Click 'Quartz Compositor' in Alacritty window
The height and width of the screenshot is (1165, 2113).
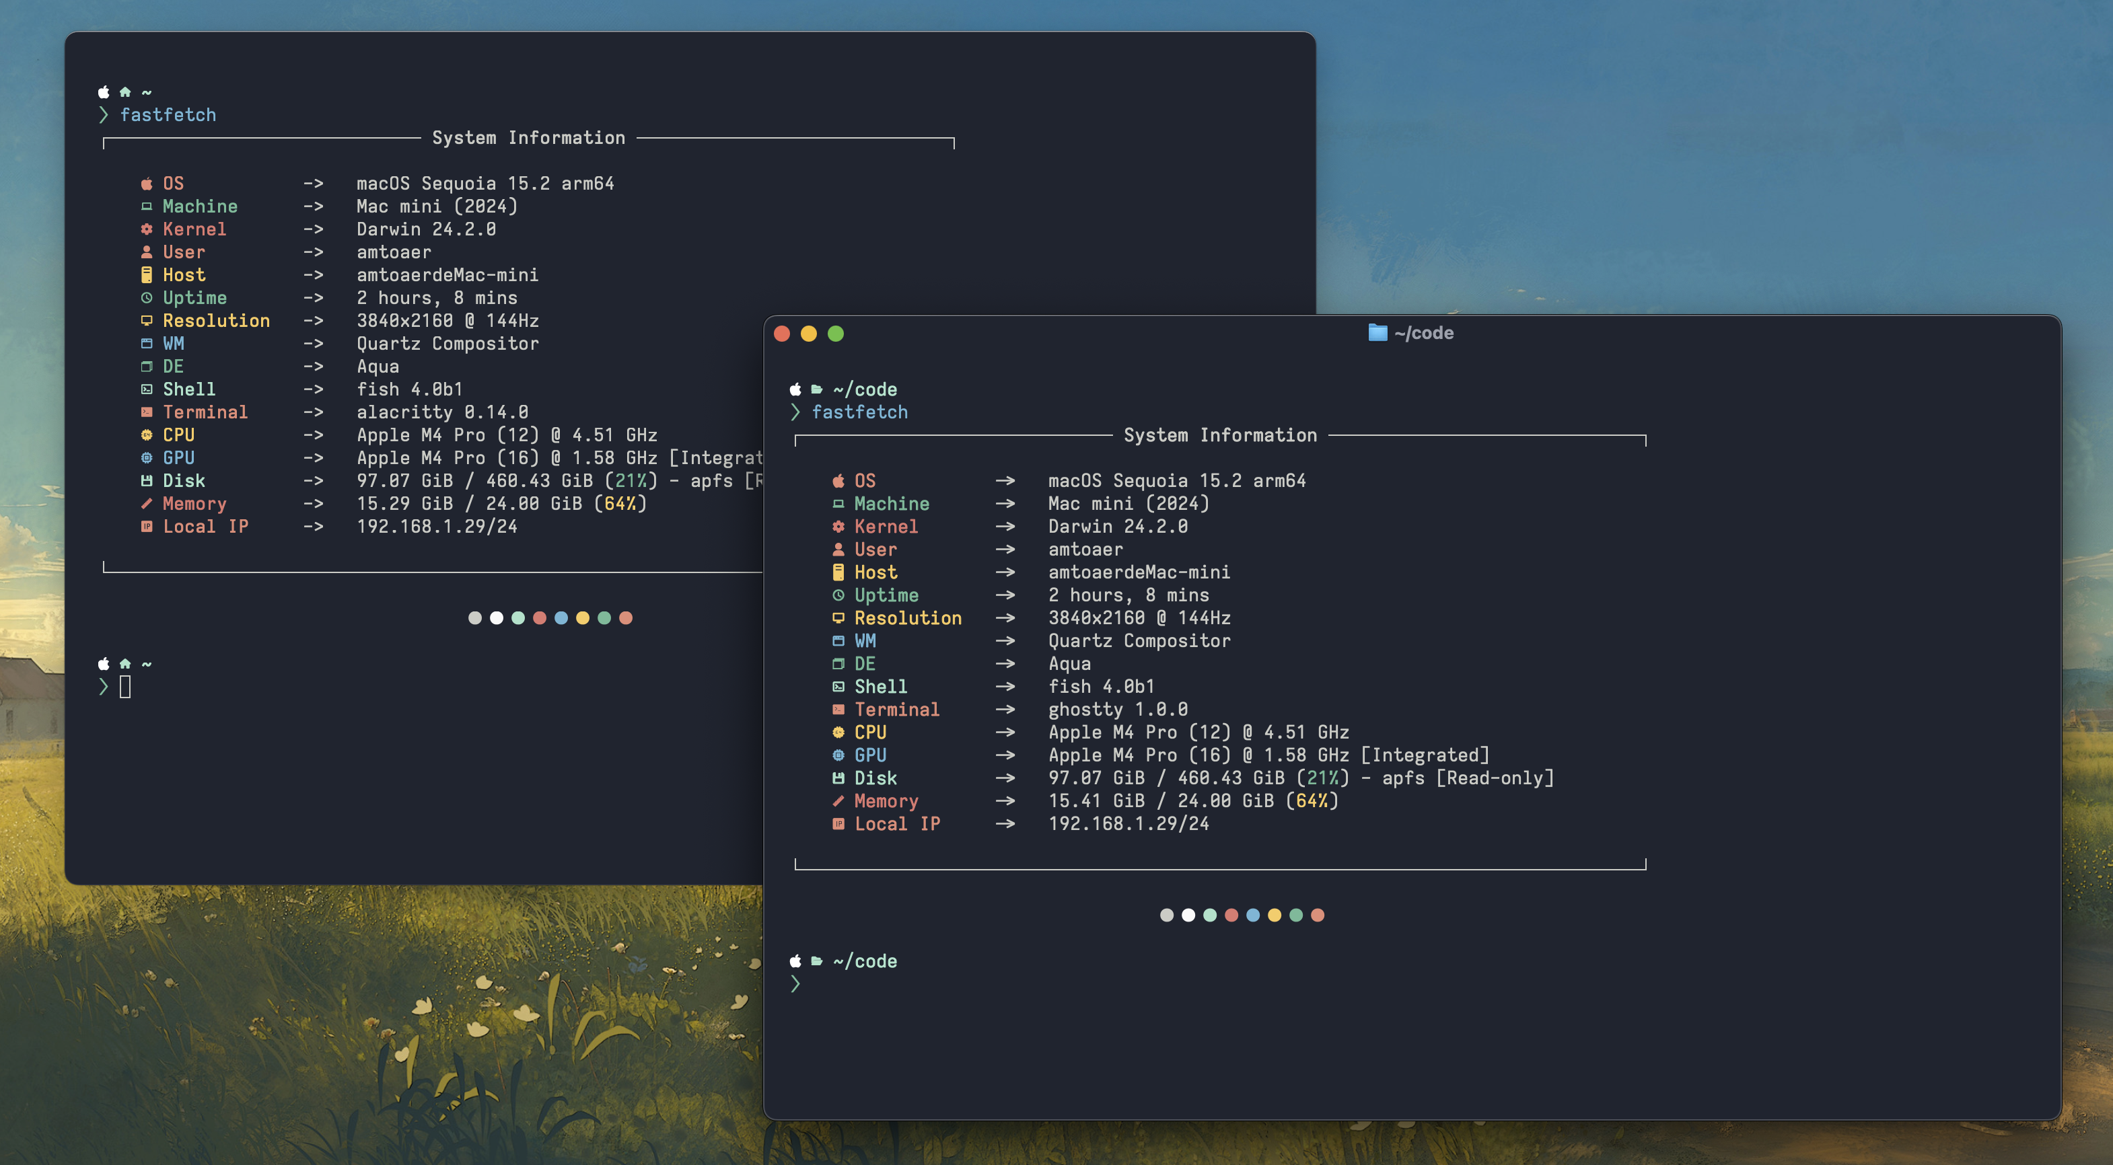coord(448,344)
